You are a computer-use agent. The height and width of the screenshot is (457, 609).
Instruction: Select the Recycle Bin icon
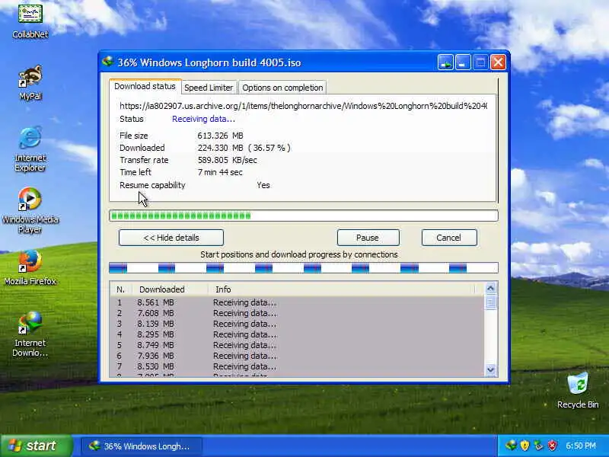click(578, 390)
